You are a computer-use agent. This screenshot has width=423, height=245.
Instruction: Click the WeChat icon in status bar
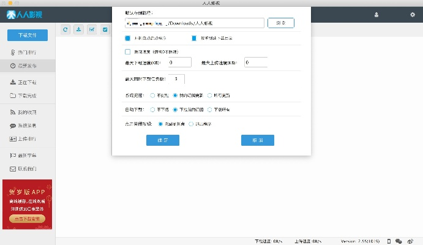click(399, 241)
